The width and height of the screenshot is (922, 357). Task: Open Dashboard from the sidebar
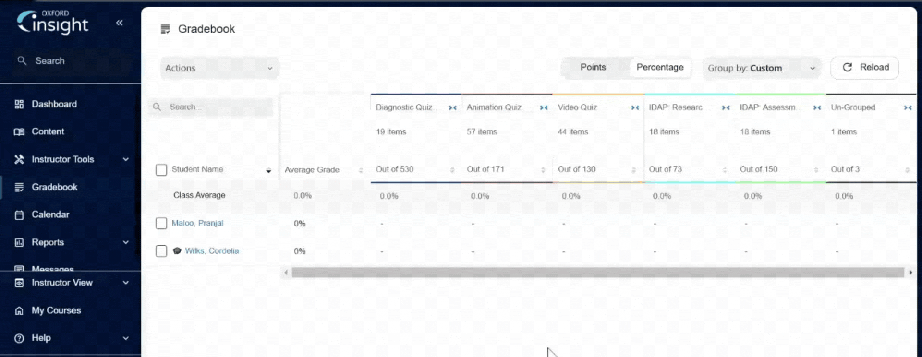(x=54, y=104)
